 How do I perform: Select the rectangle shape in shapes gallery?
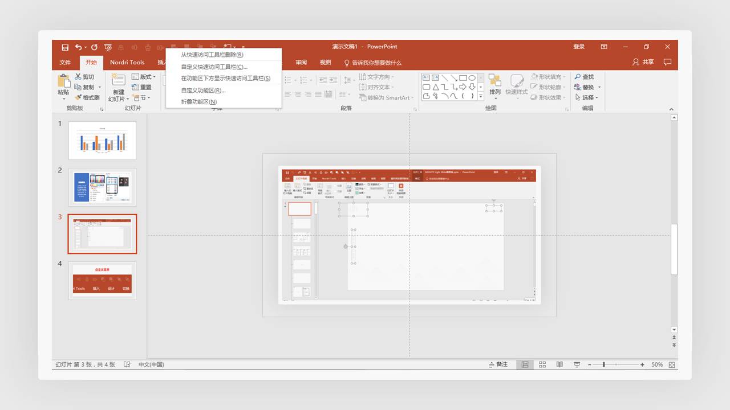point(463,78)
